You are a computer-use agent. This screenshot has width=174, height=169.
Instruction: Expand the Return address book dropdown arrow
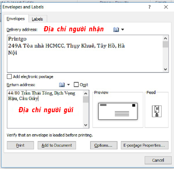tap(69, 85)
